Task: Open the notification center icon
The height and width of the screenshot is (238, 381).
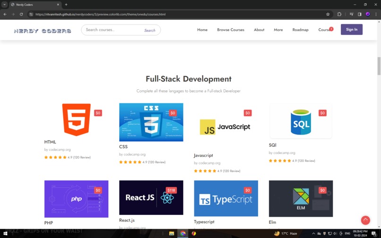Action: pyautogui.click(x=374, y=234)
